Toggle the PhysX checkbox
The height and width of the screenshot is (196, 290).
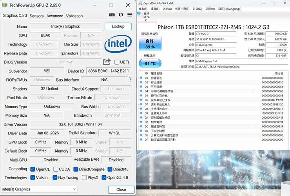[84, 178]
